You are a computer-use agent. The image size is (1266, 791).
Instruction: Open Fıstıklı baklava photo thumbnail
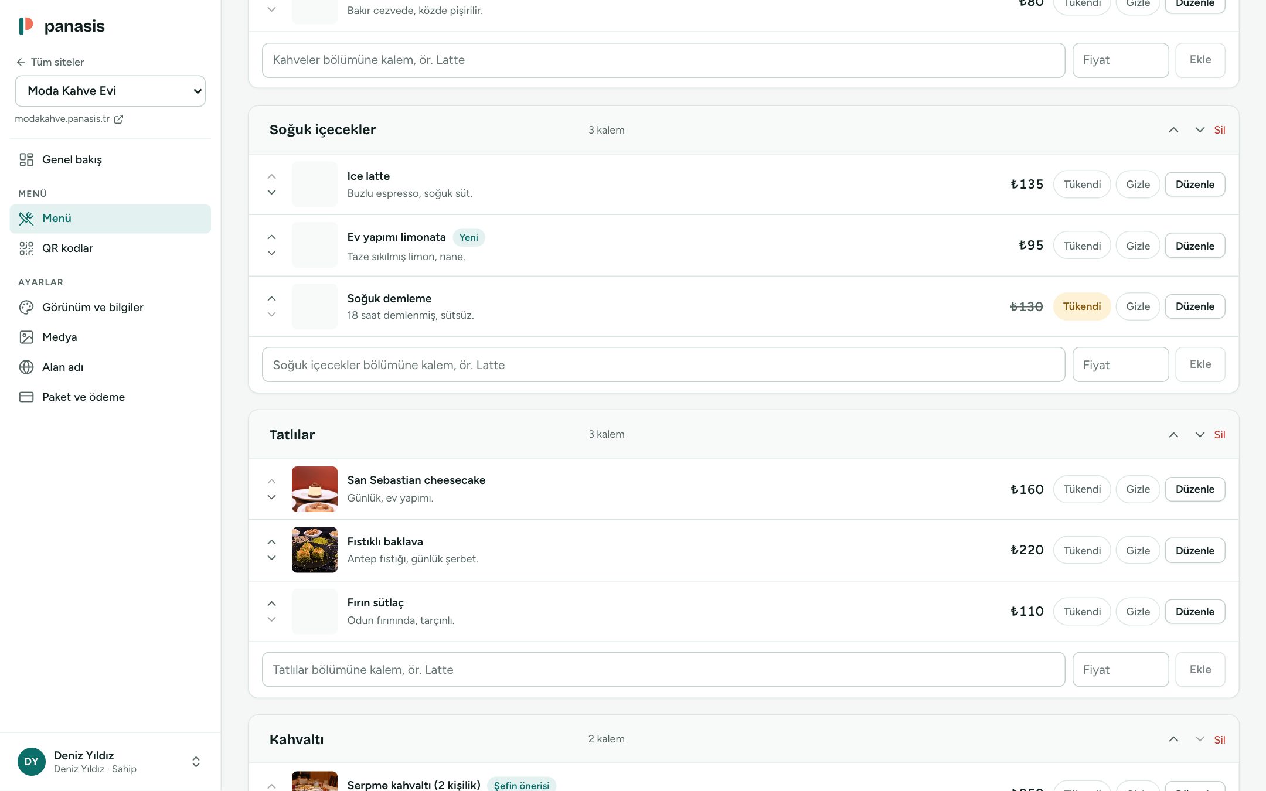[x=314, y=550]
